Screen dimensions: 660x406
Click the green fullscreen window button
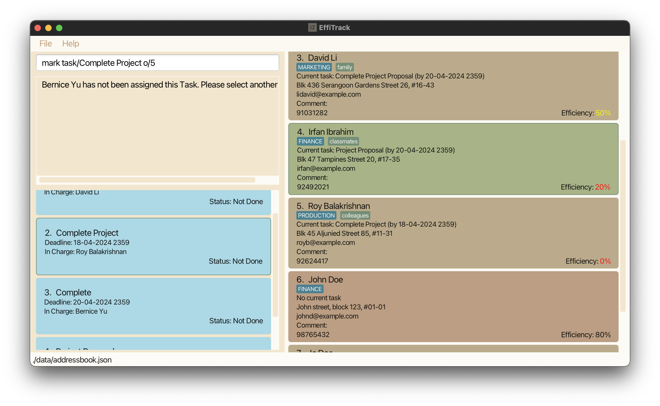tap(59, 28)
